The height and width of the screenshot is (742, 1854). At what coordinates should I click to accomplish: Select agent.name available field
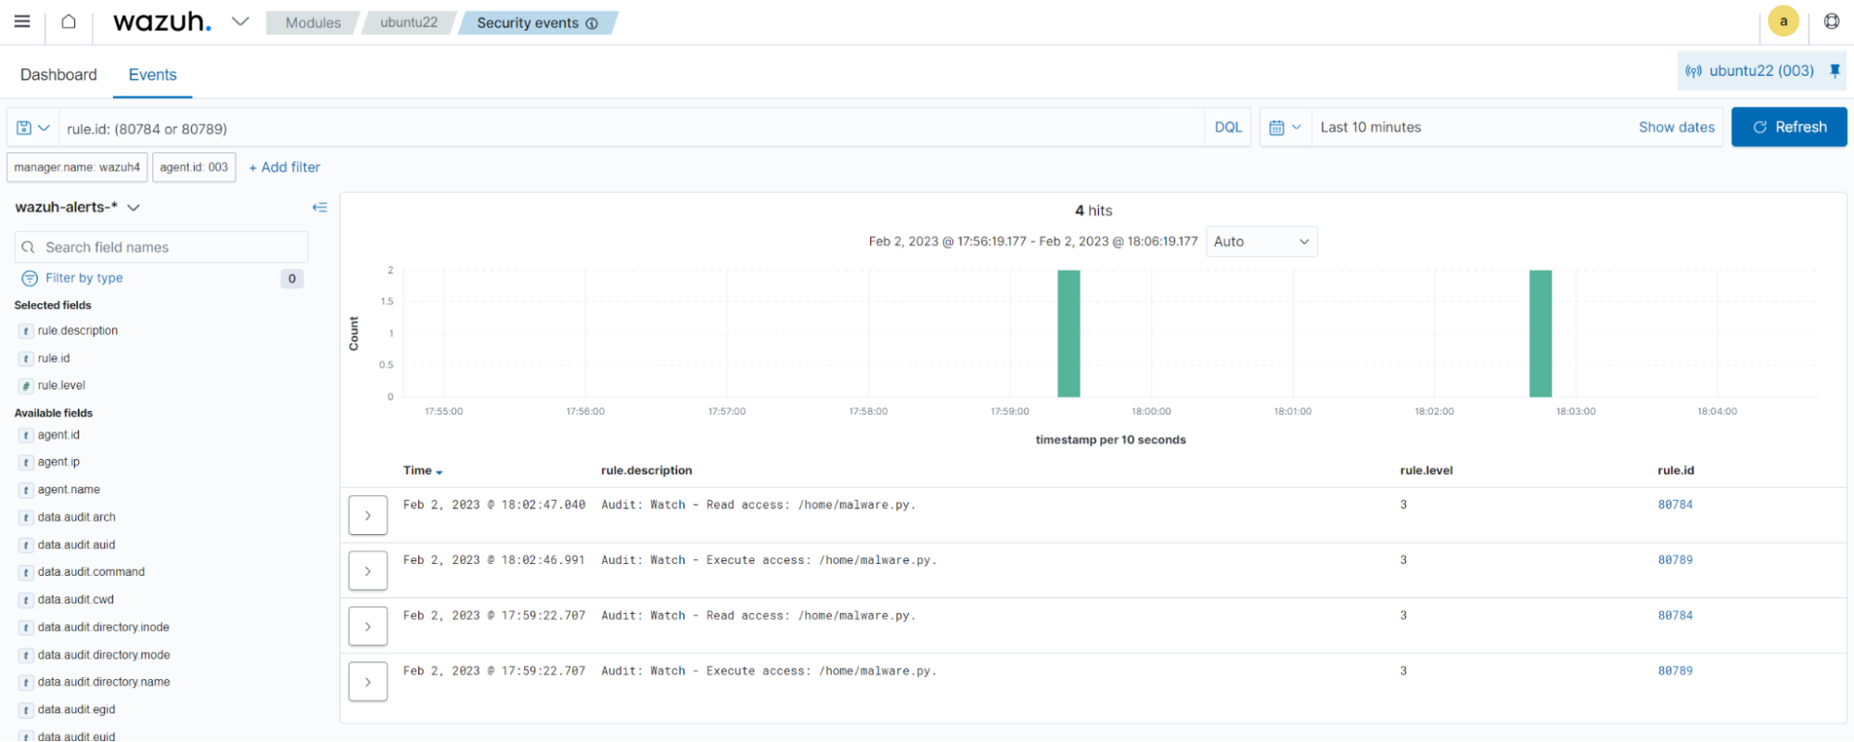tap(69, 489)
